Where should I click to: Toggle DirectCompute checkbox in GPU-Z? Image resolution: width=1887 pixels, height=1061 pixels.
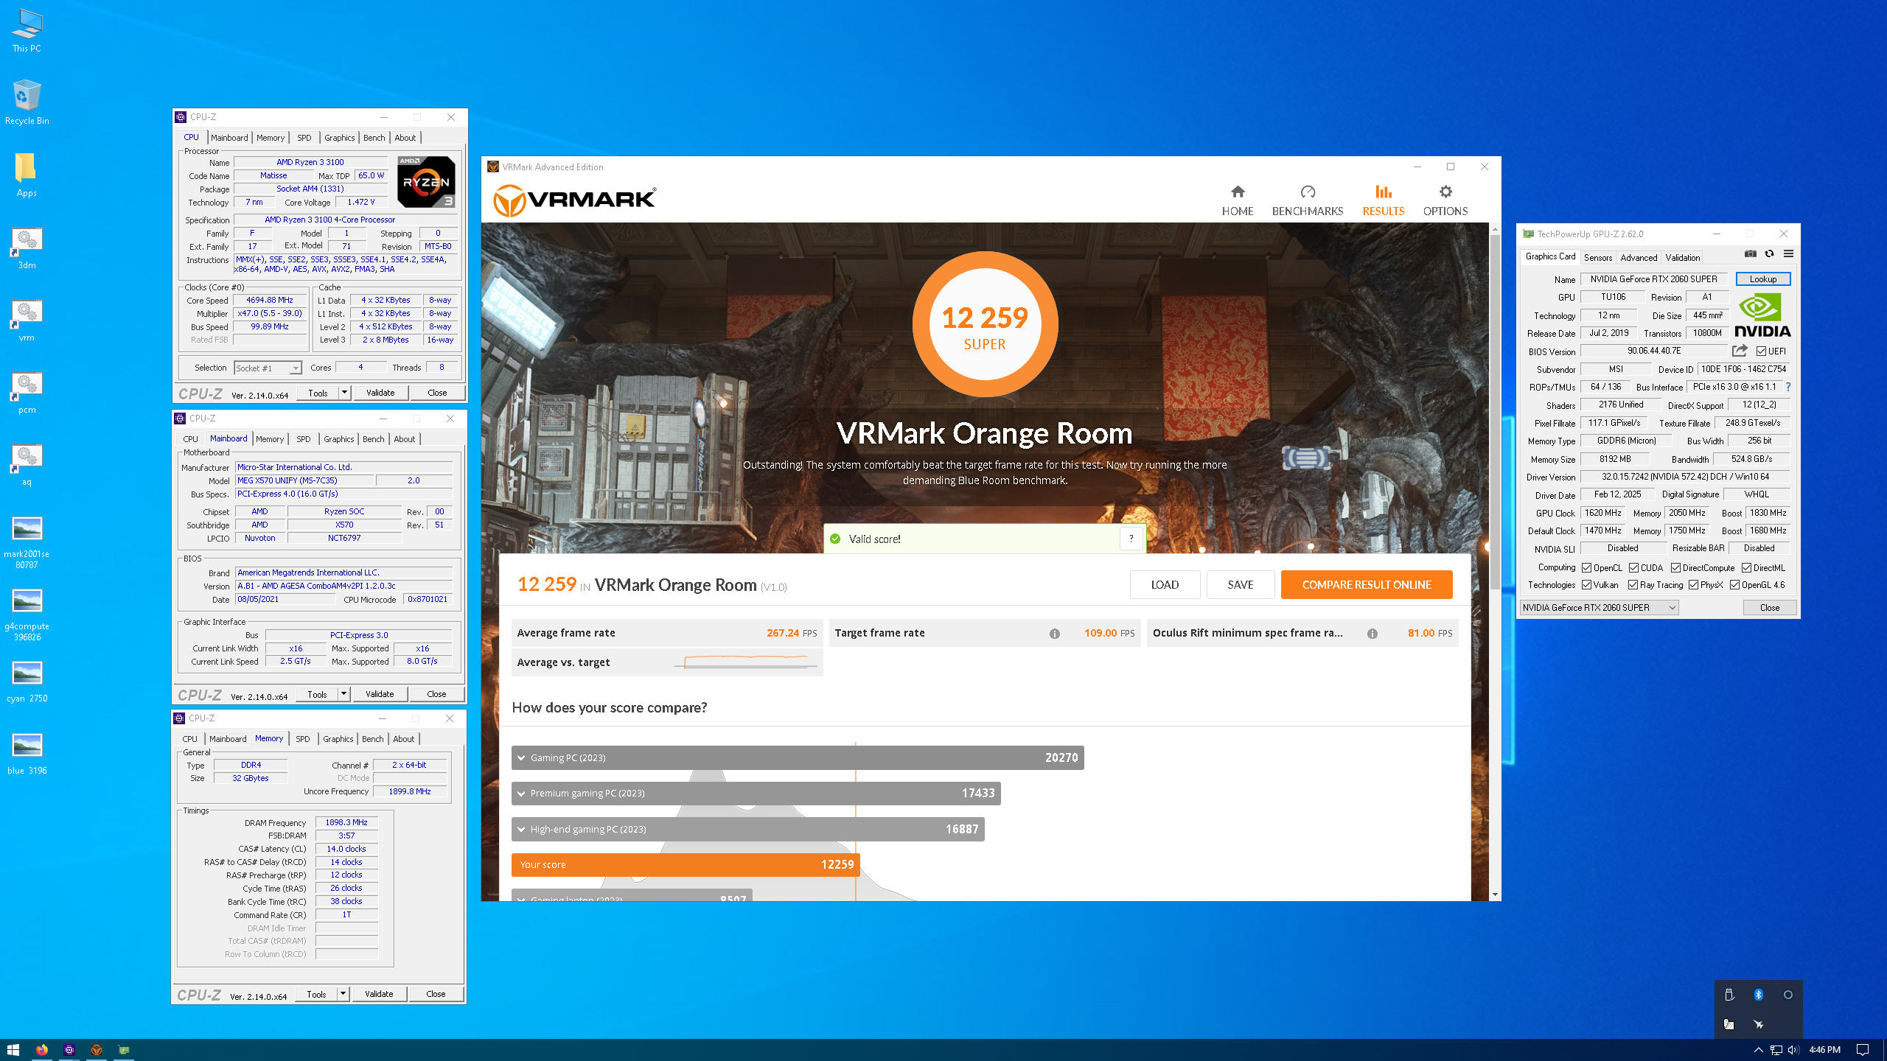(1675, 567)
